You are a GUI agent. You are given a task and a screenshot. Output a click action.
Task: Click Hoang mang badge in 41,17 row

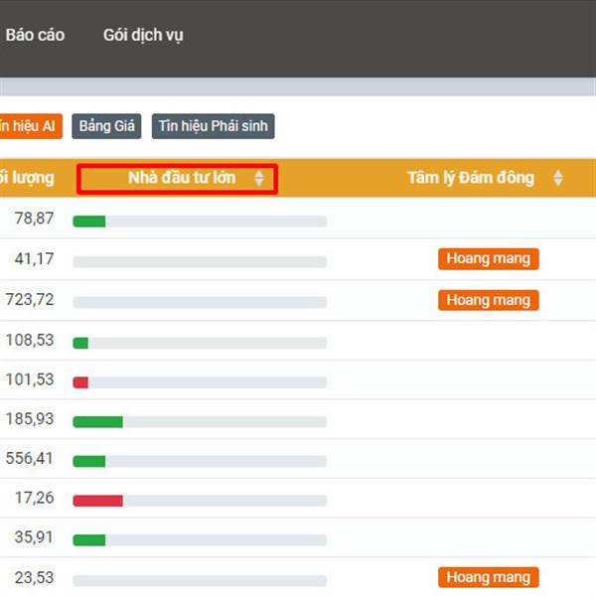[489, 259]
